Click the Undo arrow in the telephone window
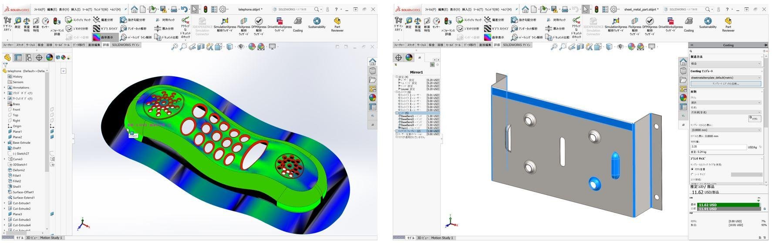This screenshot has width=772, height=243. click(x=184, y=9)
